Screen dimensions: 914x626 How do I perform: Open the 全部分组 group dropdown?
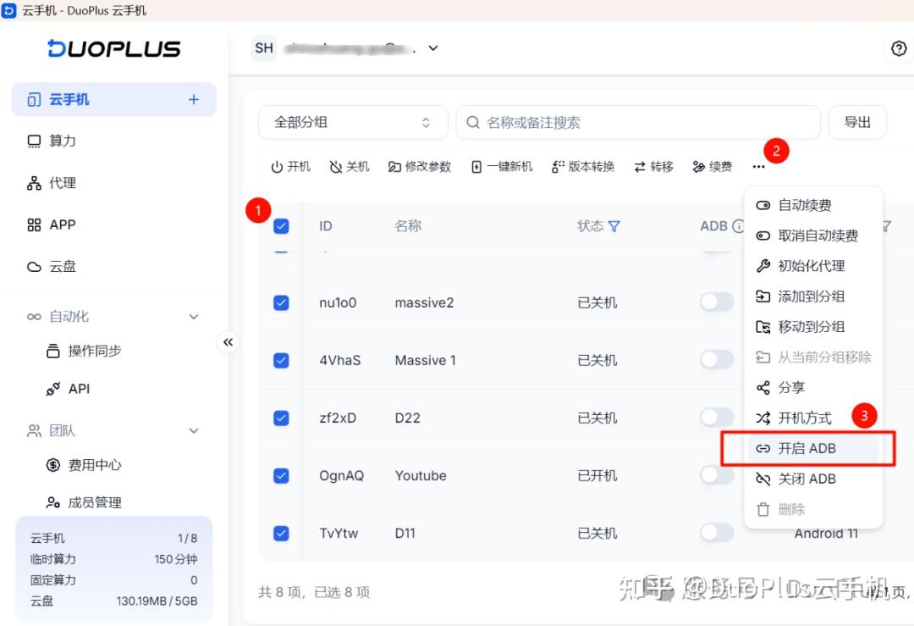pos(353,122)
